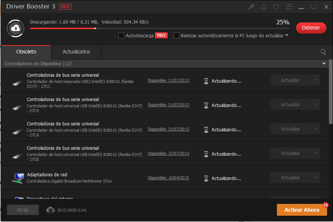Open Actualizar dropdown arrow for 27CC row
333x222 pixels.
click(x=316, y=80)
